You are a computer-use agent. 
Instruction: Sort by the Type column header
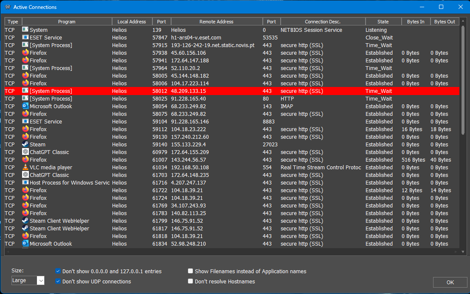coord(13,22)
